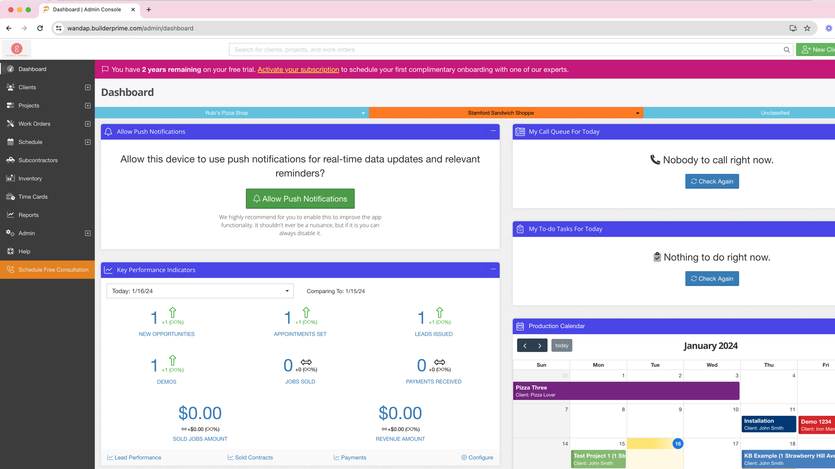Screen dimensions: 835x469
Task: Bookmark this page with star icon
Action: [x=807, y=28]
